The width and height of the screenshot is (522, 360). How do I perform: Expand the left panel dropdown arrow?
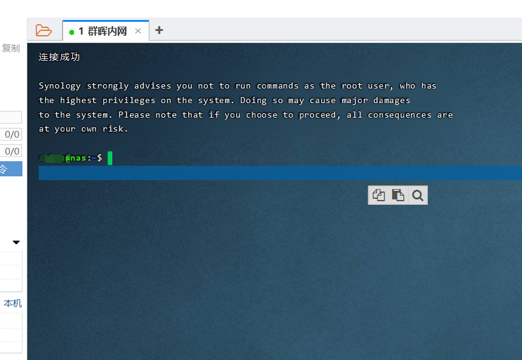pos(16,242)
